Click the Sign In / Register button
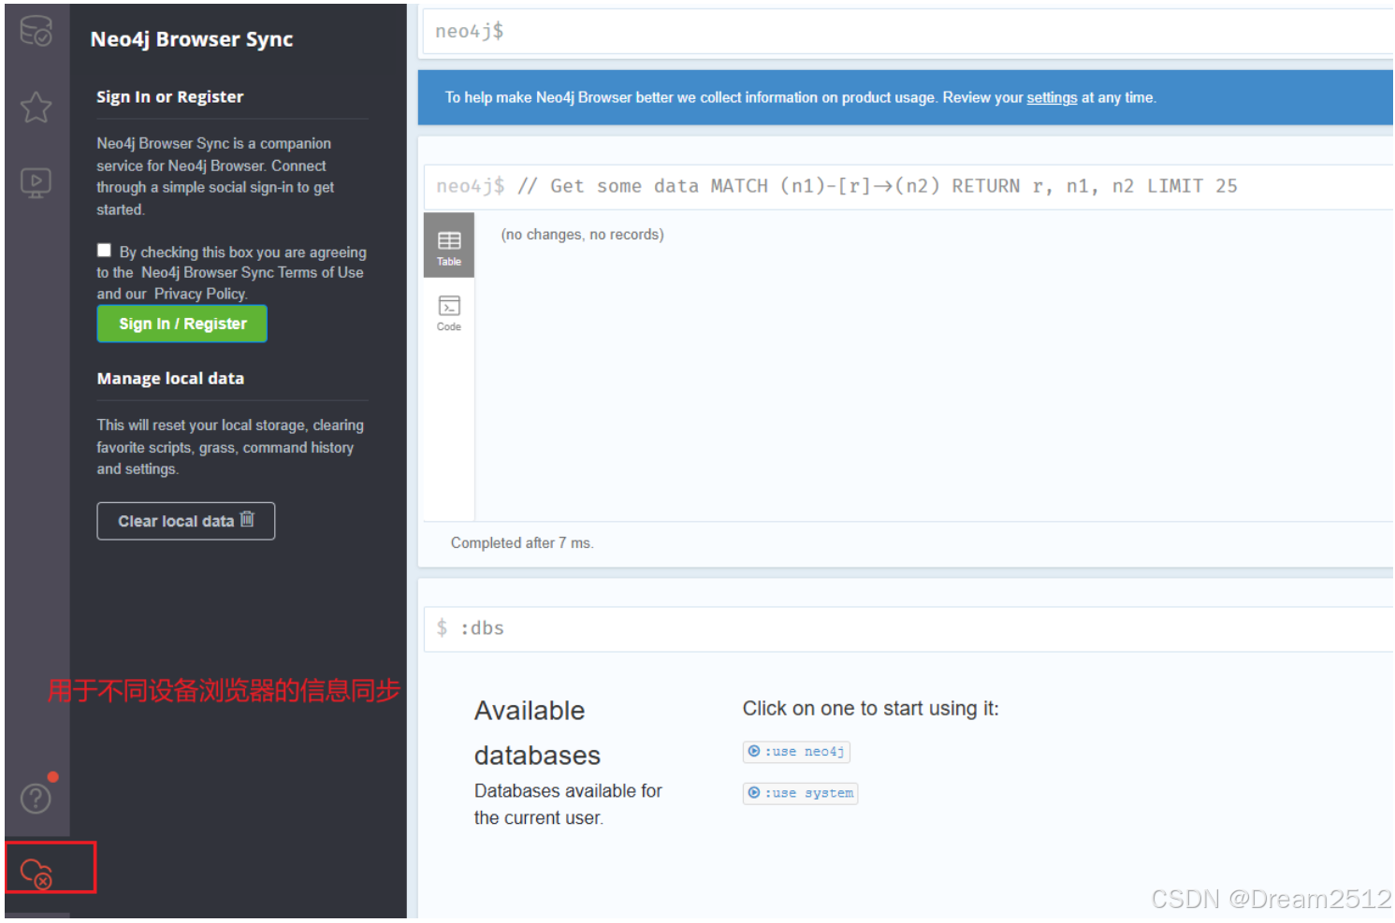The image size is (1395, 923). (x=182, y=324)
